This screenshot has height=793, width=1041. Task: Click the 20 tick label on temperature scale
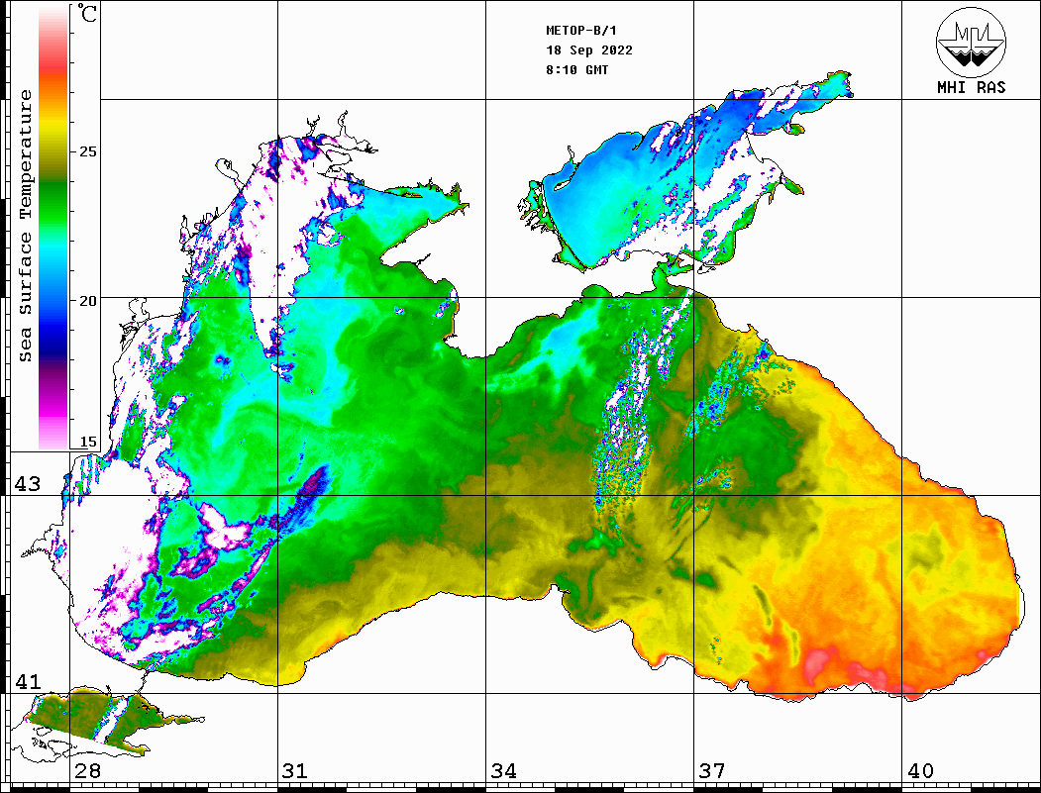pyautogui.click(x=87, y=301)
